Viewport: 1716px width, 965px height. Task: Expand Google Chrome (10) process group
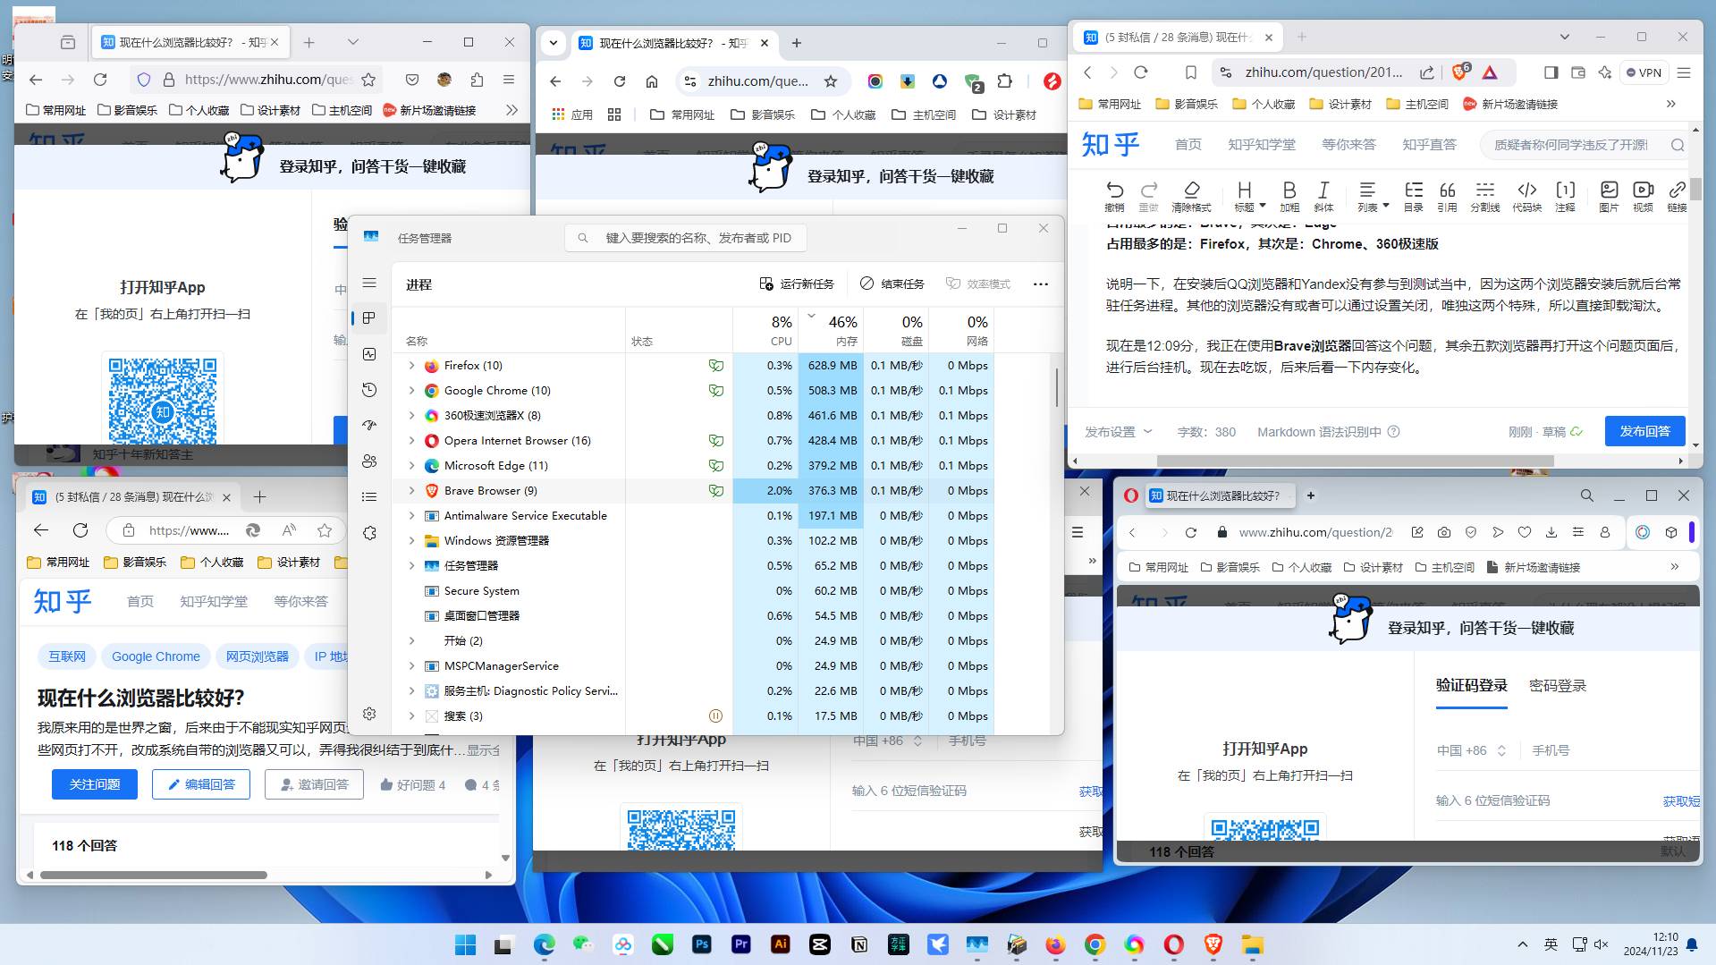[x=411, y=391]
